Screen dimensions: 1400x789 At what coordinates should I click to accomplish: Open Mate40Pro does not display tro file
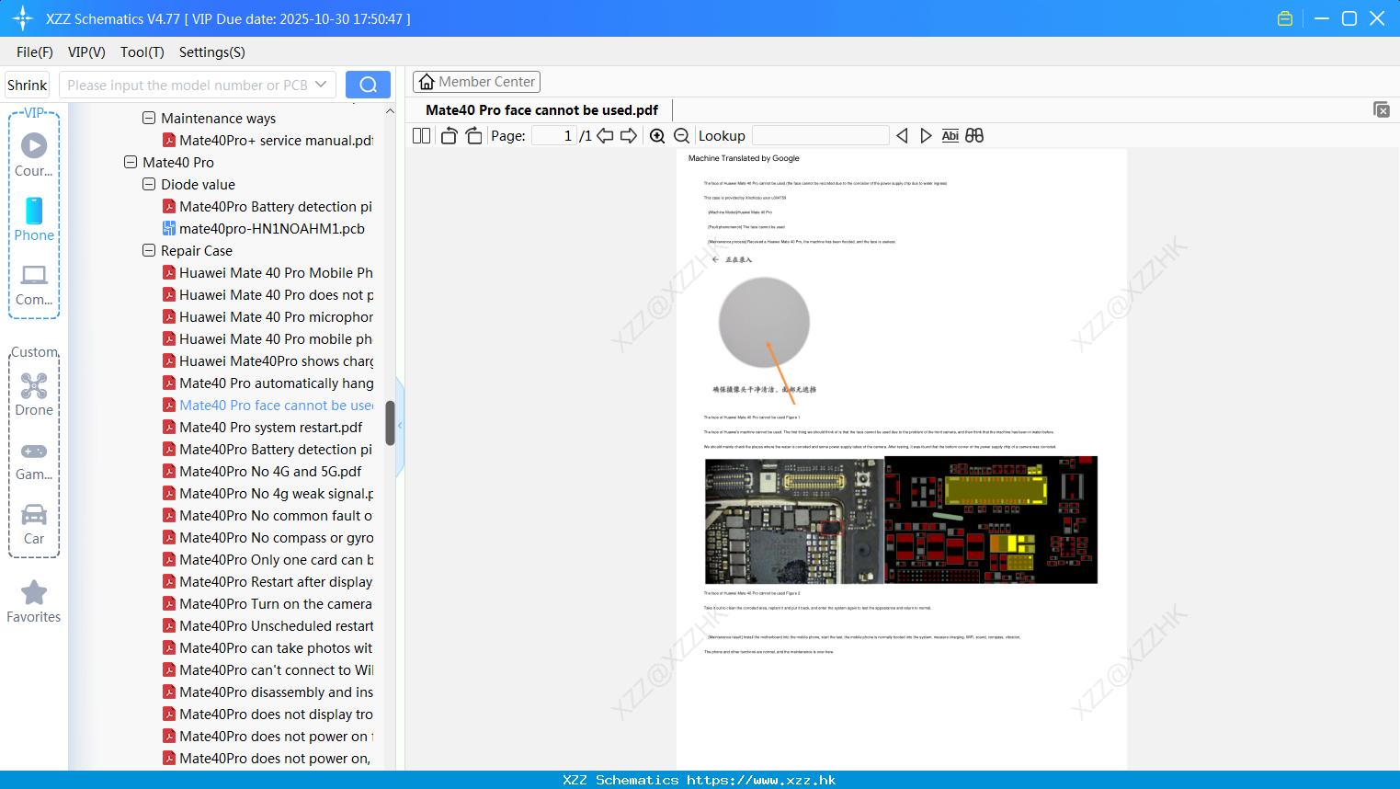[x=267, y=714]
